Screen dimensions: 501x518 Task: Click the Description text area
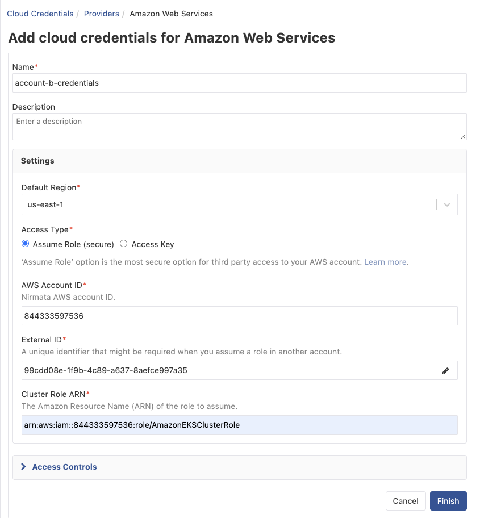240,127
